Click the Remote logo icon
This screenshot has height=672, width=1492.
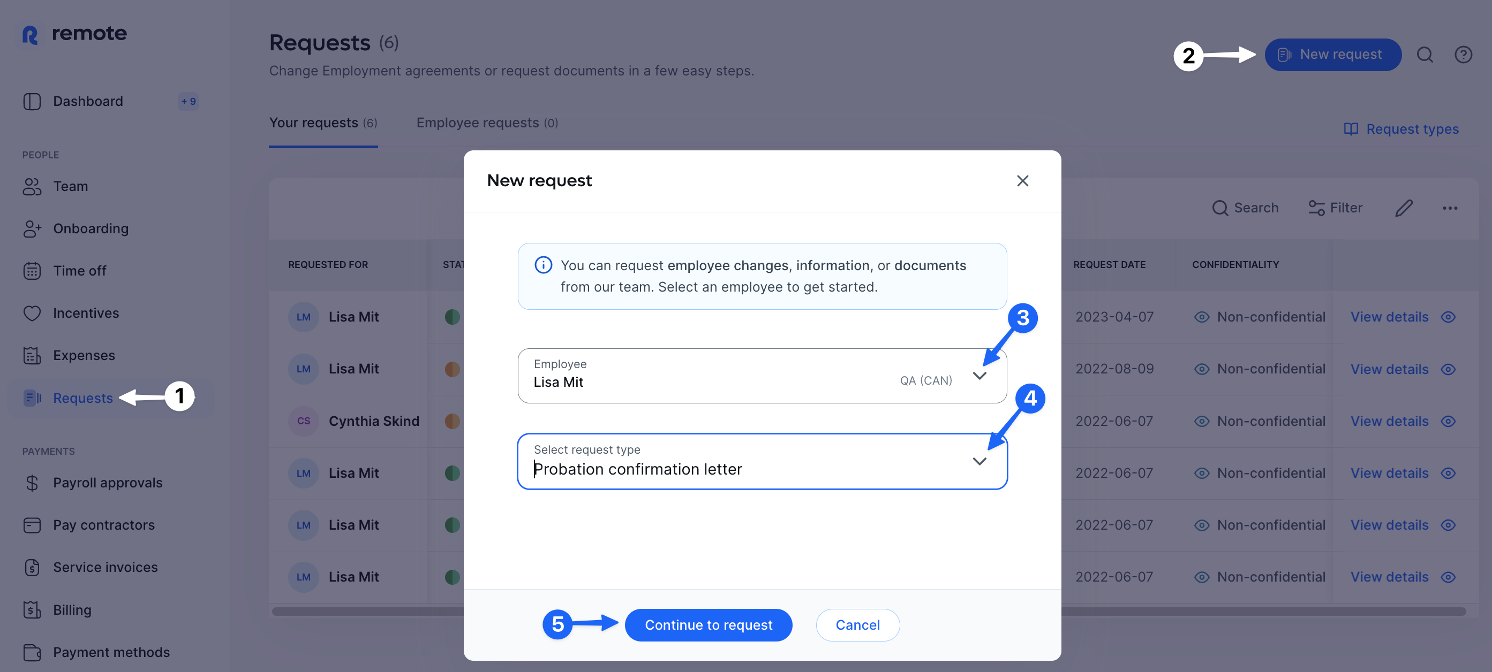(30, 33)
